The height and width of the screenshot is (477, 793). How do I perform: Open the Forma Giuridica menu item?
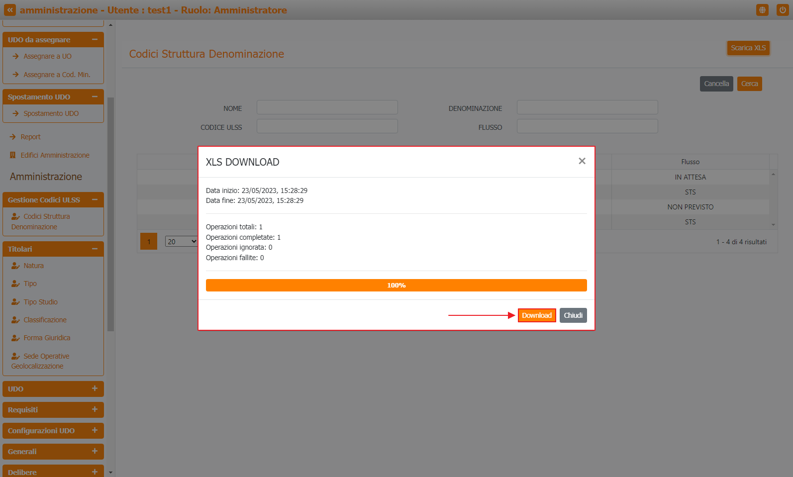47,338
